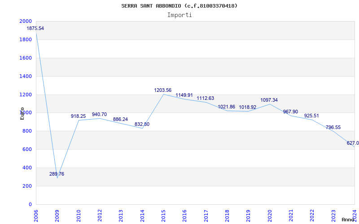Viewport: 359px width, 224px height.
Task: Click the 940.70 data point label
Action: (99, 115)
